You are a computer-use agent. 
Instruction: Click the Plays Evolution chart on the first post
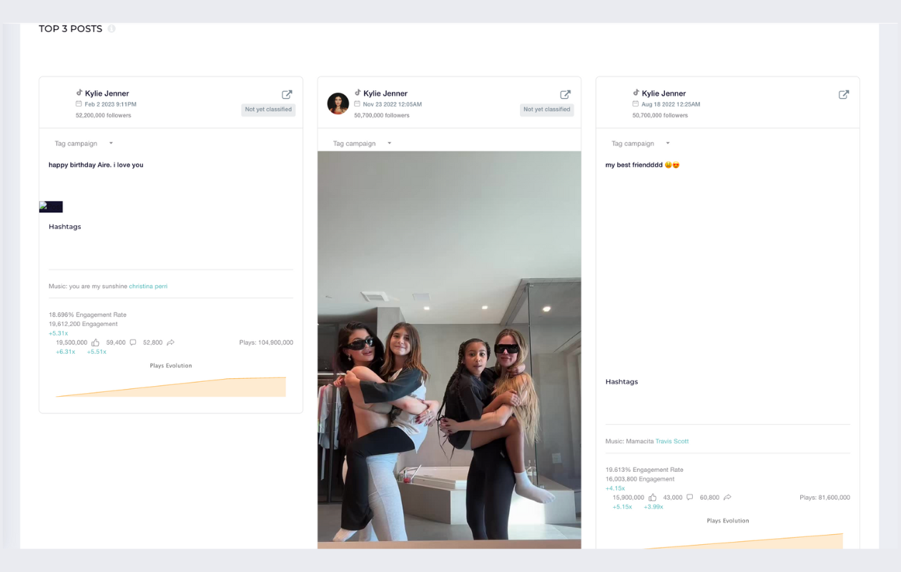[171, 387]
